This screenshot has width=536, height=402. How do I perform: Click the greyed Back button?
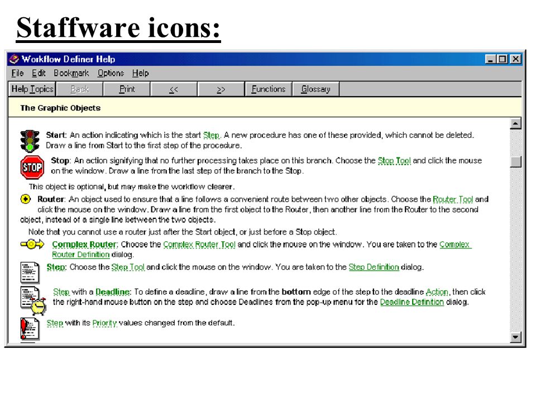[80, 89]
